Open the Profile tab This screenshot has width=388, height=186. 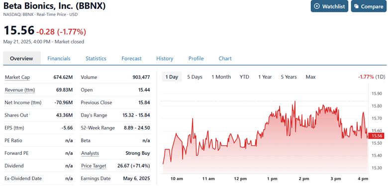pos(196,59)
